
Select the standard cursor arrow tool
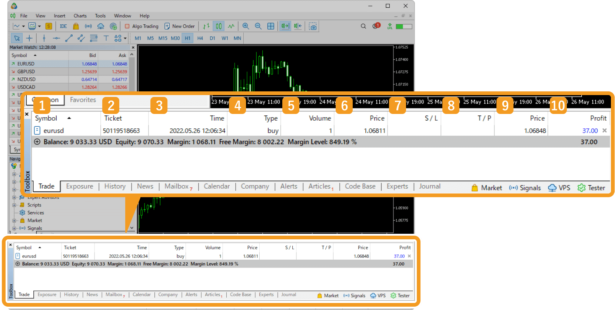pyautogui.click(x=17, y=38)
